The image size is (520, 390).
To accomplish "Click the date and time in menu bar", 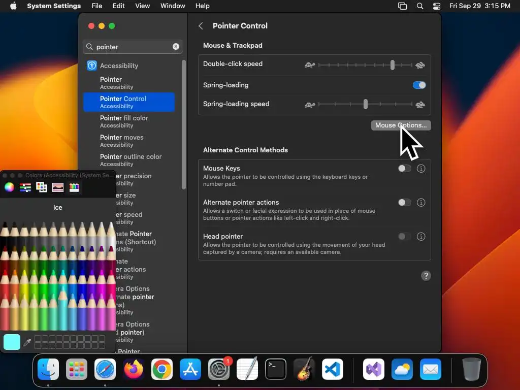I will click(479, 6).
